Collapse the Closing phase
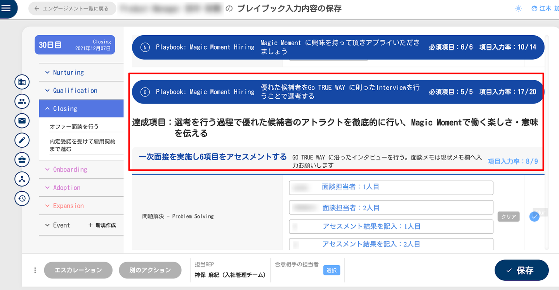The height and width of the screenshot is (290, 559). [x=81, y=109]
